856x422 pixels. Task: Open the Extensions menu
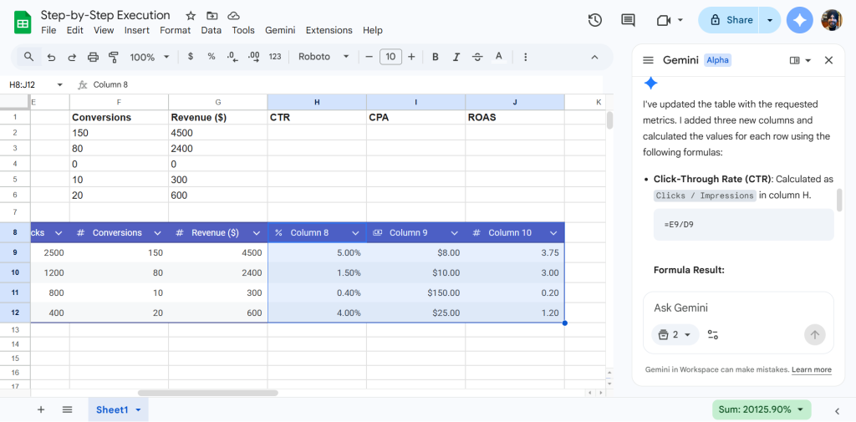pyautogui.click(x=329, y=30)
